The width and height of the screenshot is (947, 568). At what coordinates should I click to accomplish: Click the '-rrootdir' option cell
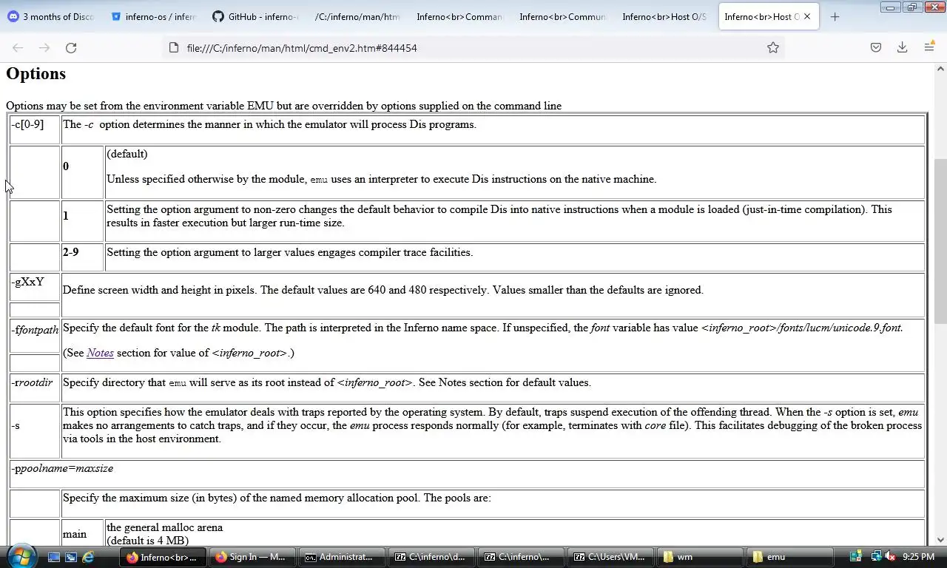click(x=35, y=388)
